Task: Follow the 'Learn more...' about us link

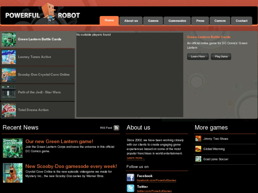Action: [x=136, y=158]
